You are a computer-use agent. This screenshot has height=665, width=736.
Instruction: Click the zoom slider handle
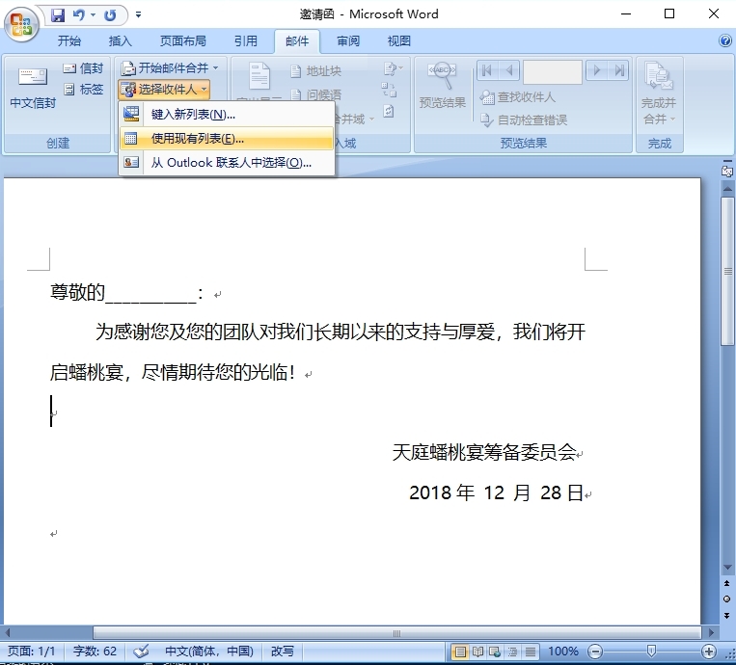tap(651, 651)
